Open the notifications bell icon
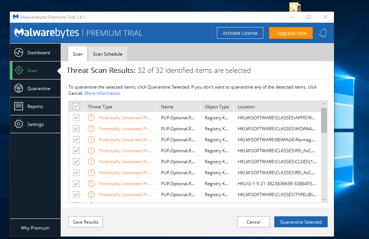 tap(323, 33)
